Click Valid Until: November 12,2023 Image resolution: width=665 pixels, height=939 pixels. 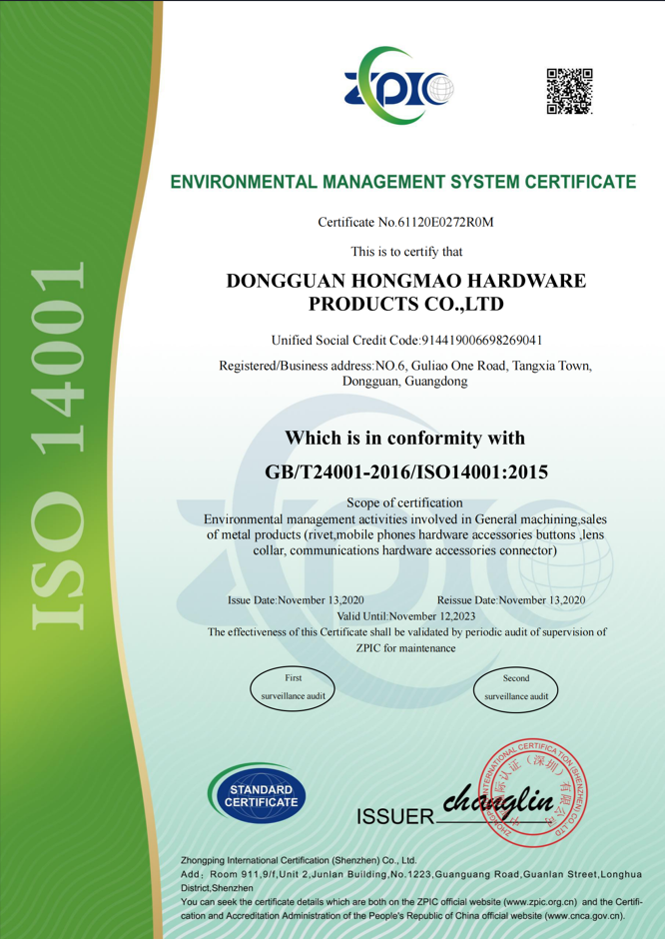(405, 616)
